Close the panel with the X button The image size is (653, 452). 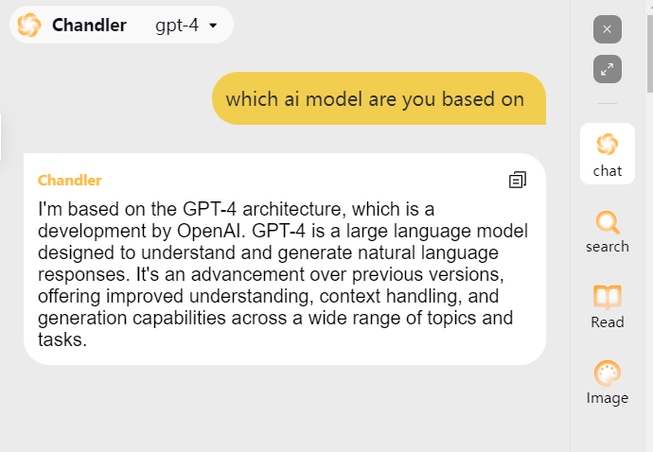coord(607,29)
